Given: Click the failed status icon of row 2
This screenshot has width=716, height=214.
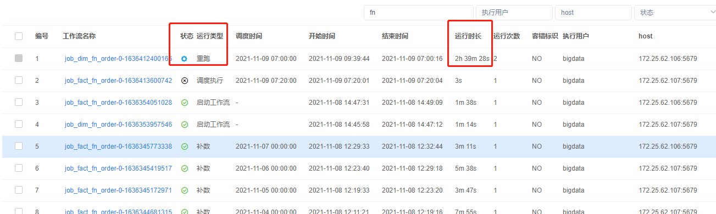Looking at the screenshot, I should (x=185, y=81).
